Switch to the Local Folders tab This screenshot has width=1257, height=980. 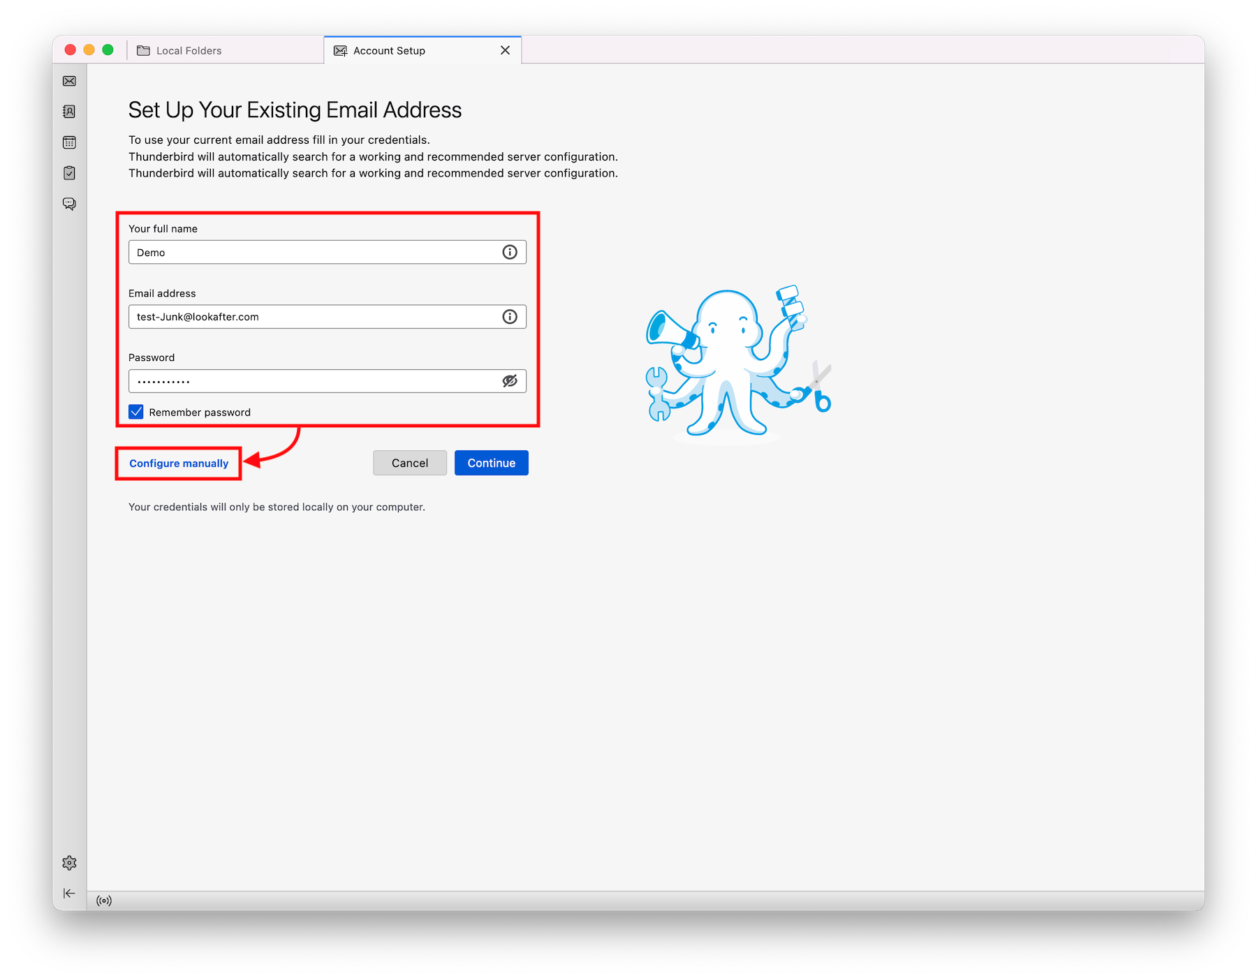tap(189, 51)
